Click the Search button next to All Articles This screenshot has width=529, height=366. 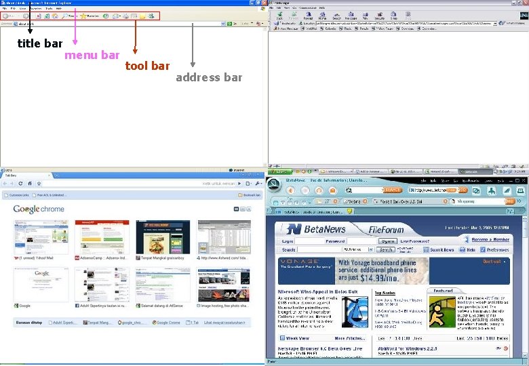pyautogui.click(x=385, y=249)
